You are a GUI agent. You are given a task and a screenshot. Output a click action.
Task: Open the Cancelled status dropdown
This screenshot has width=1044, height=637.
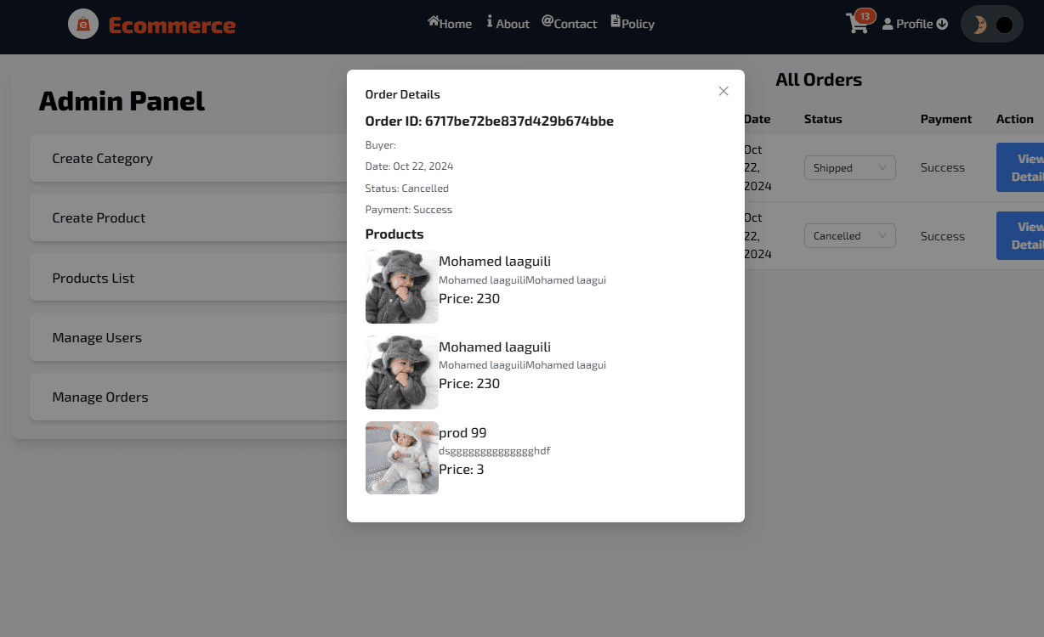click(x=849, y=235)
